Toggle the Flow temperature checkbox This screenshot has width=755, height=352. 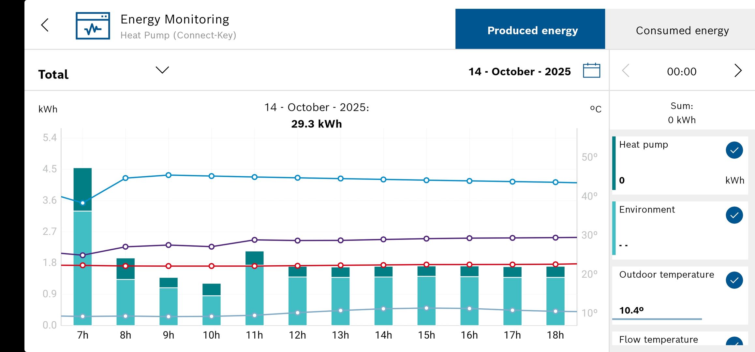[x=734, y=342]
